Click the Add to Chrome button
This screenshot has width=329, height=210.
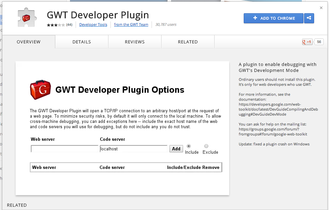[273, 18]
